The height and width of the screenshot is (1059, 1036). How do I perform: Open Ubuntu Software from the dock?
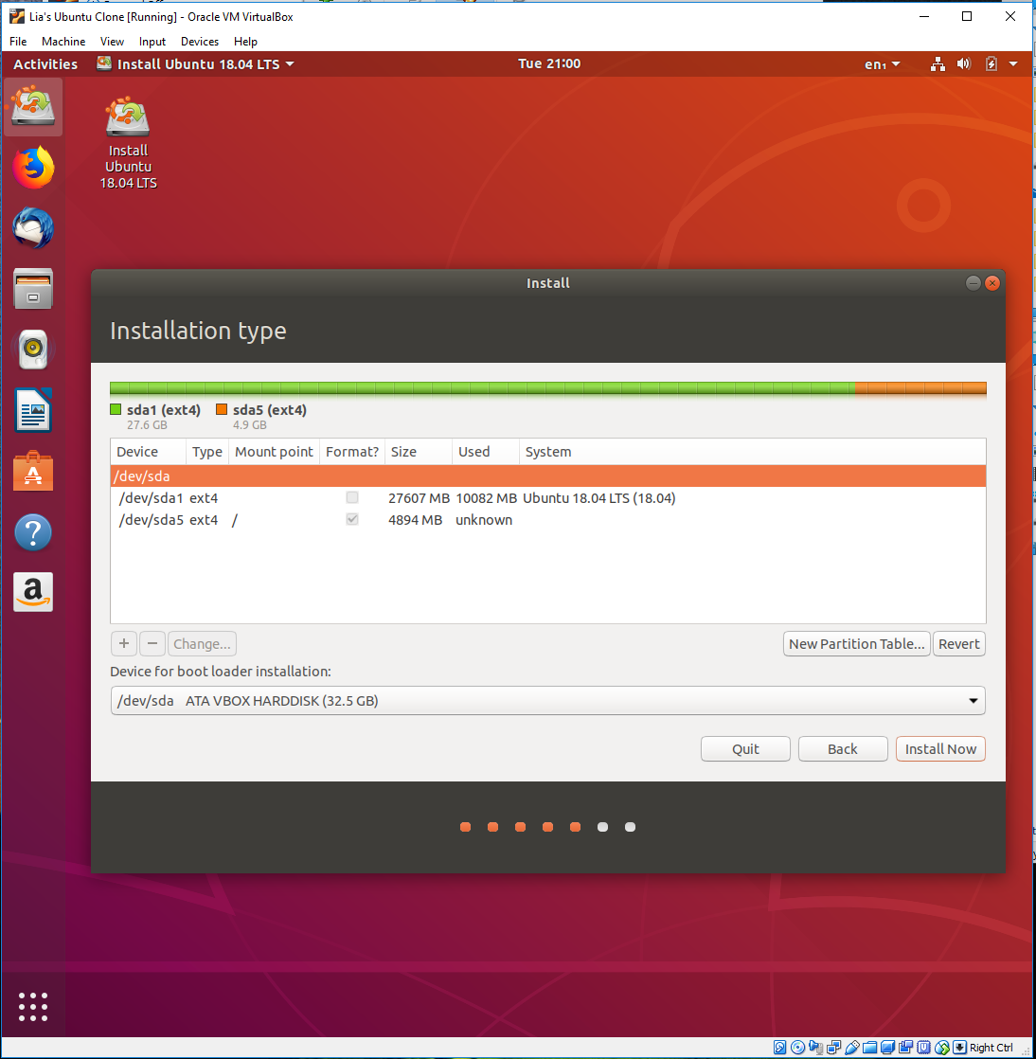coord(33,471)
